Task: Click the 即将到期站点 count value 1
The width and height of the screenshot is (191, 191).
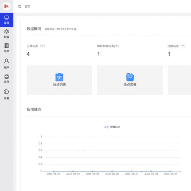Action: [x=99, y=54]
